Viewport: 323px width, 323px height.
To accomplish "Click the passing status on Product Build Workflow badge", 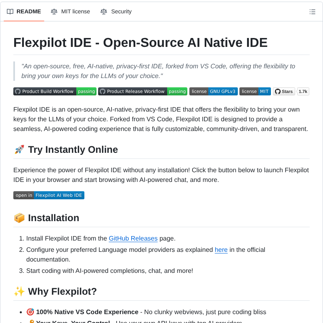I will pyautogui.click(x=86, y=91).
